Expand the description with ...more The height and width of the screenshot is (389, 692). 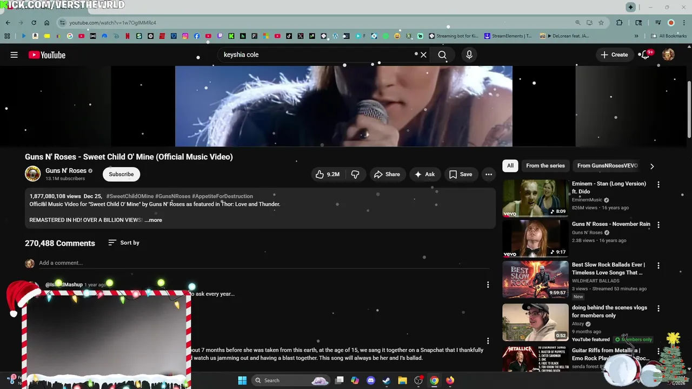(154, 220)
